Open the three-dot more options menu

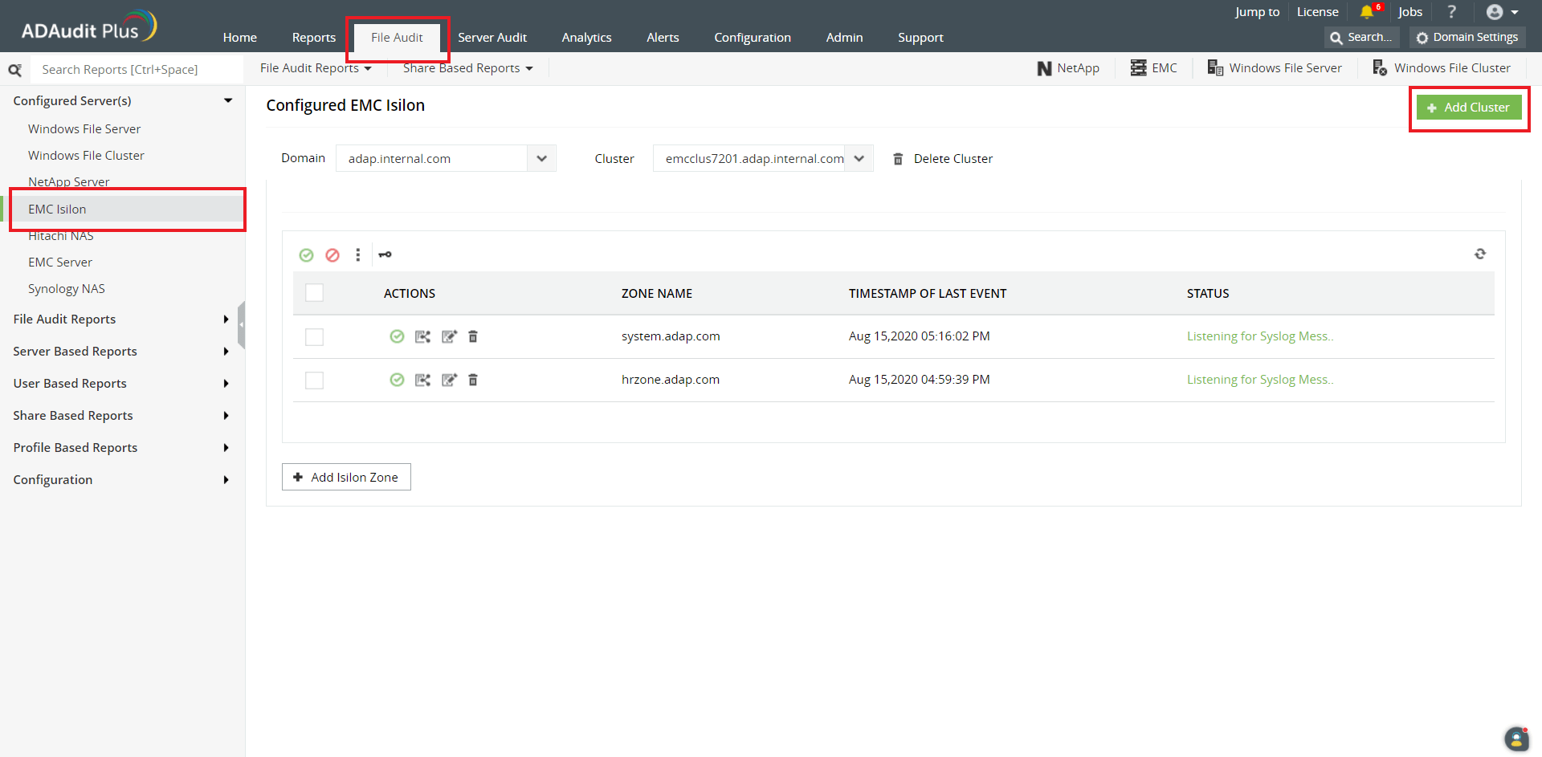pos(358,255)
